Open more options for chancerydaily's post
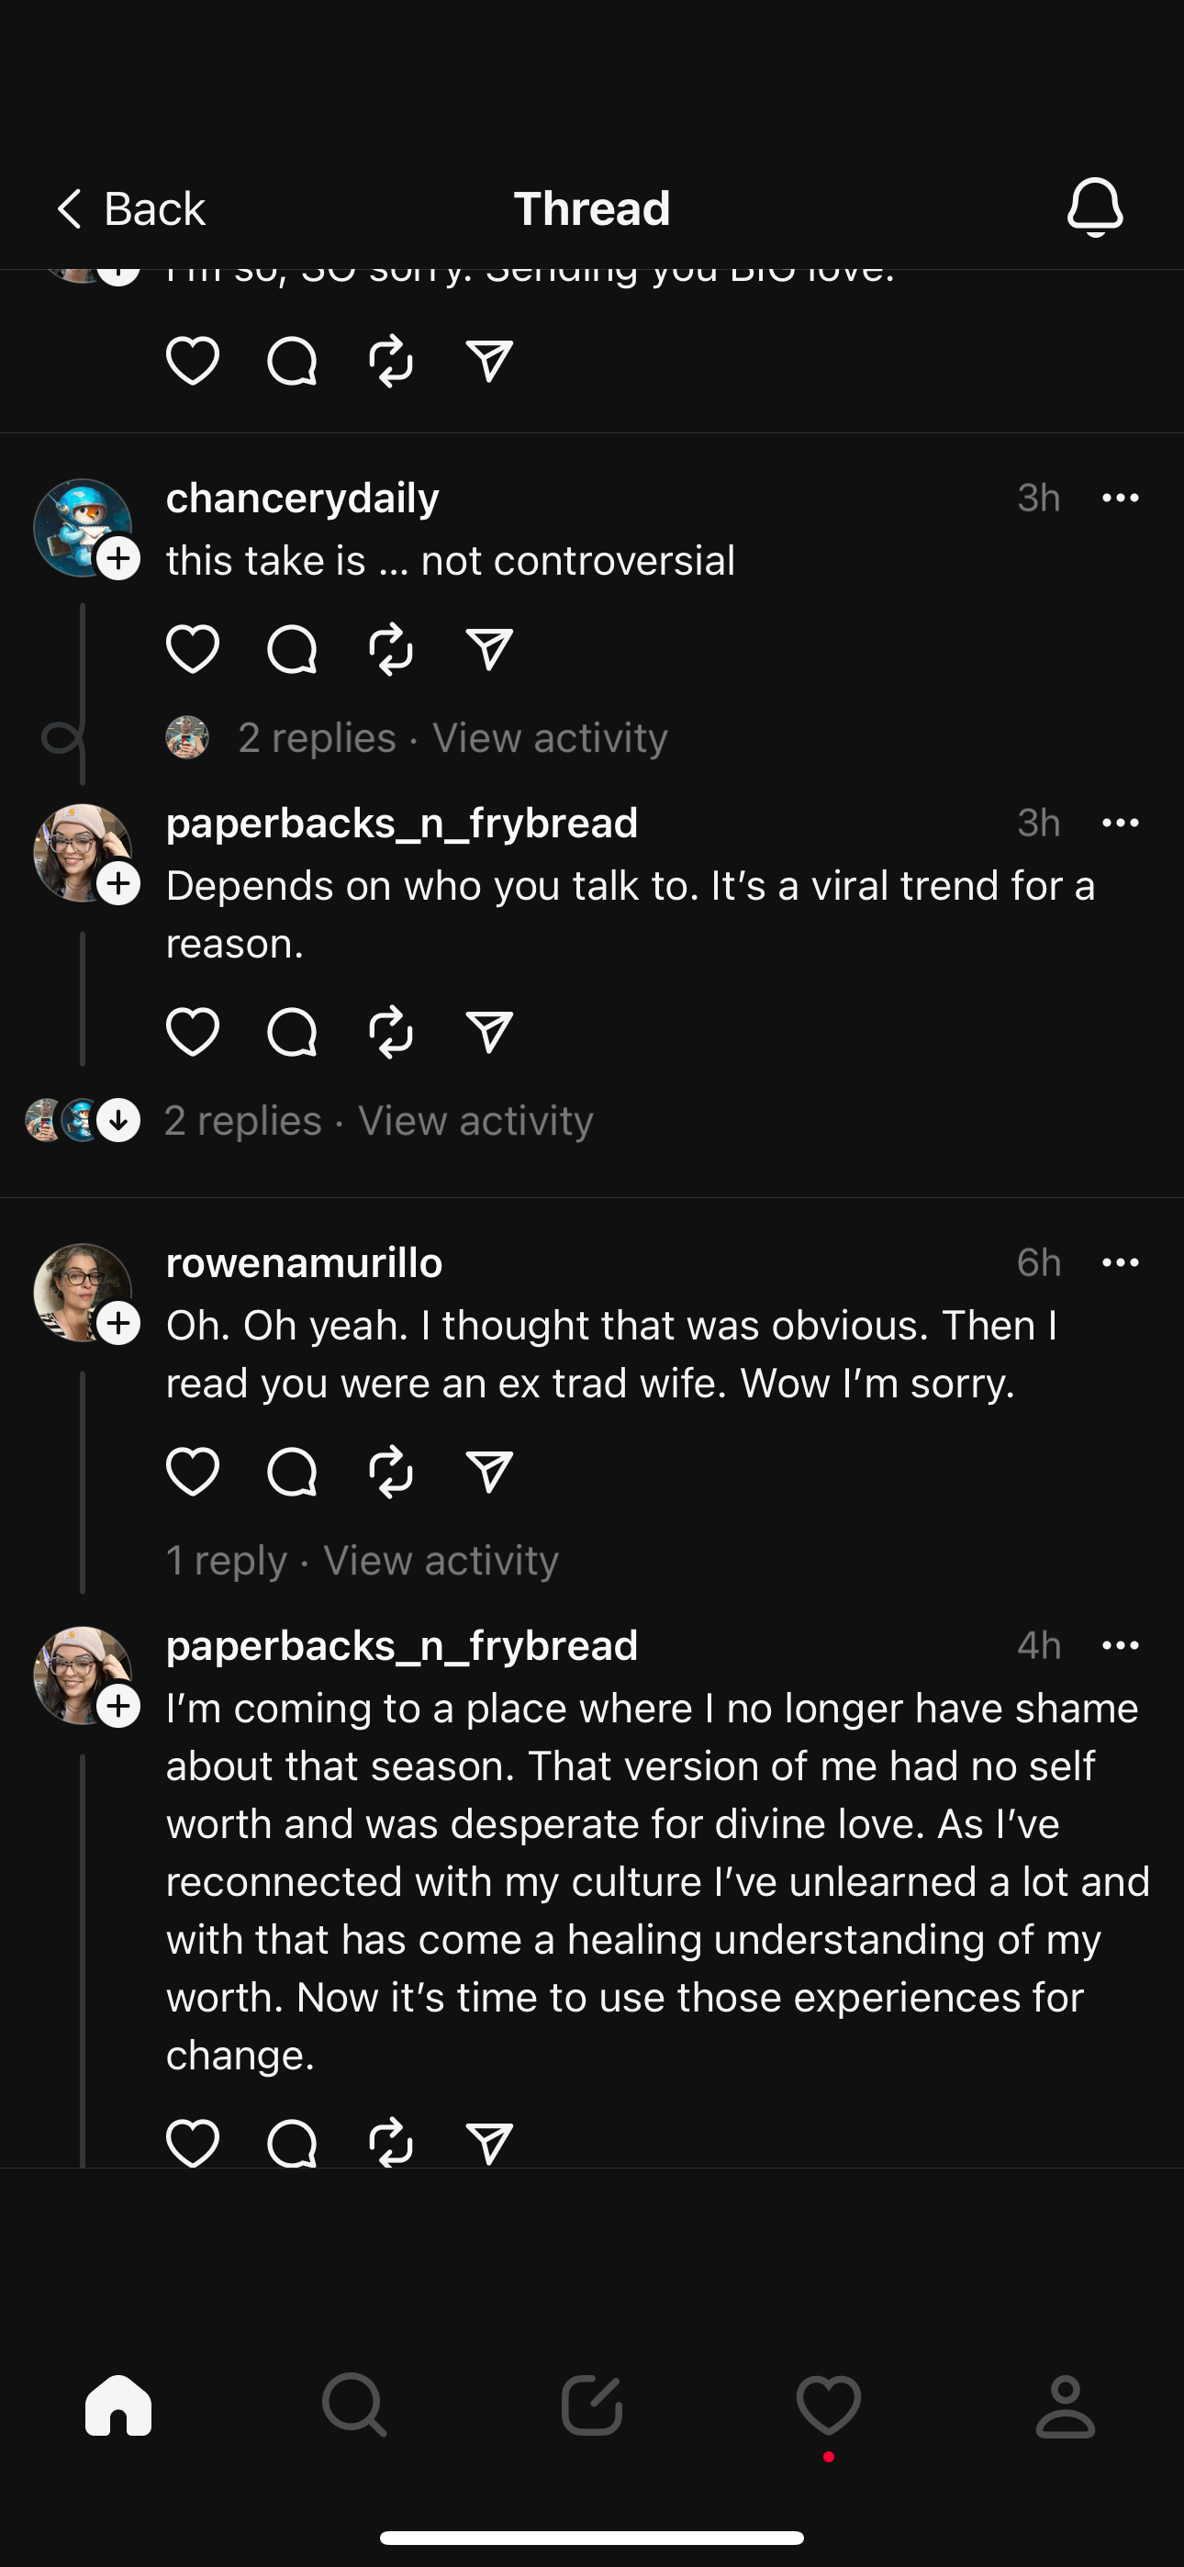Screen dimensions: 1184x2567 pos(1121,498)
